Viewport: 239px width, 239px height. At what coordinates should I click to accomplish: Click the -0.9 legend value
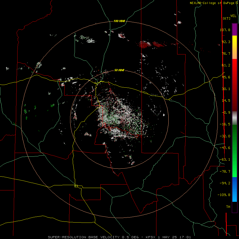coord(226,113)
